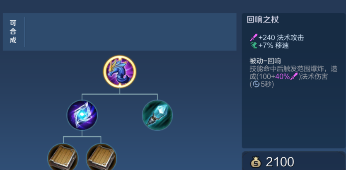
Task: Tap the purple 40% scaling value
Action: click(x=283, y=76)
